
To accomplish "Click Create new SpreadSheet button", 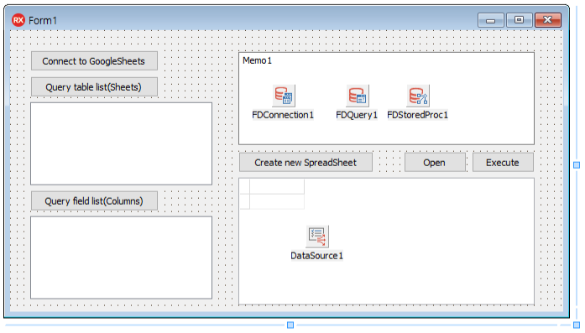I will [x=306, y=163].
